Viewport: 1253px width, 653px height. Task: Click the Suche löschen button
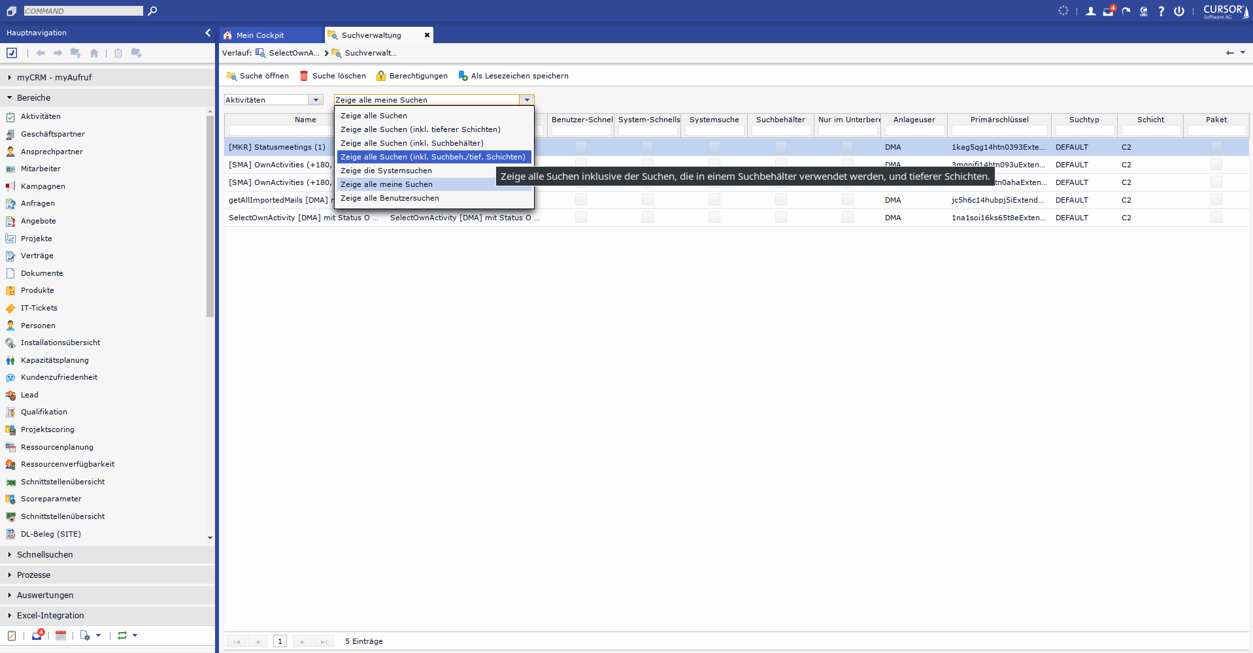point(333,76)
